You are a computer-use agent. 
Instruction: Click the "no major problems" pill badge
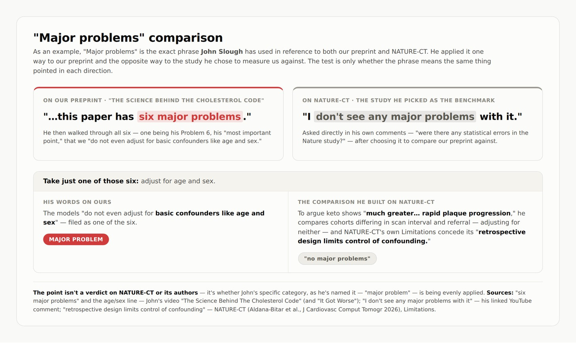(x=337, y=259)
